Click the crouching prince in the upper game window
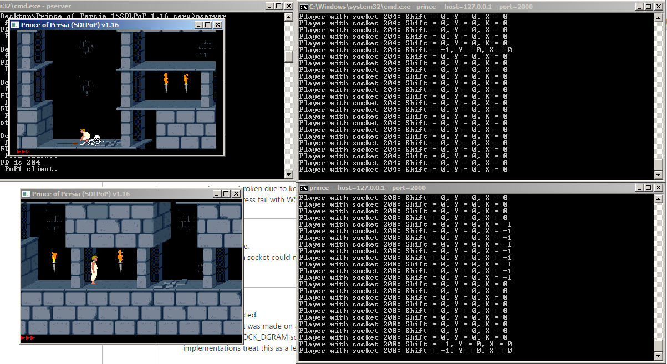This screenshot has width=667, height=364. 85,136
